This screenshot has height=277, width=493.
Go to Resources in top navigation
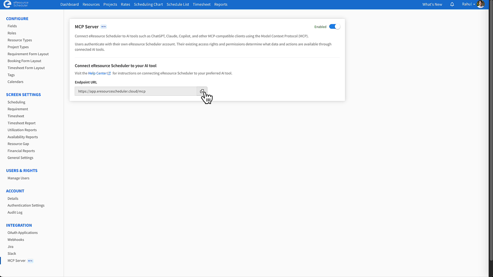91,4
